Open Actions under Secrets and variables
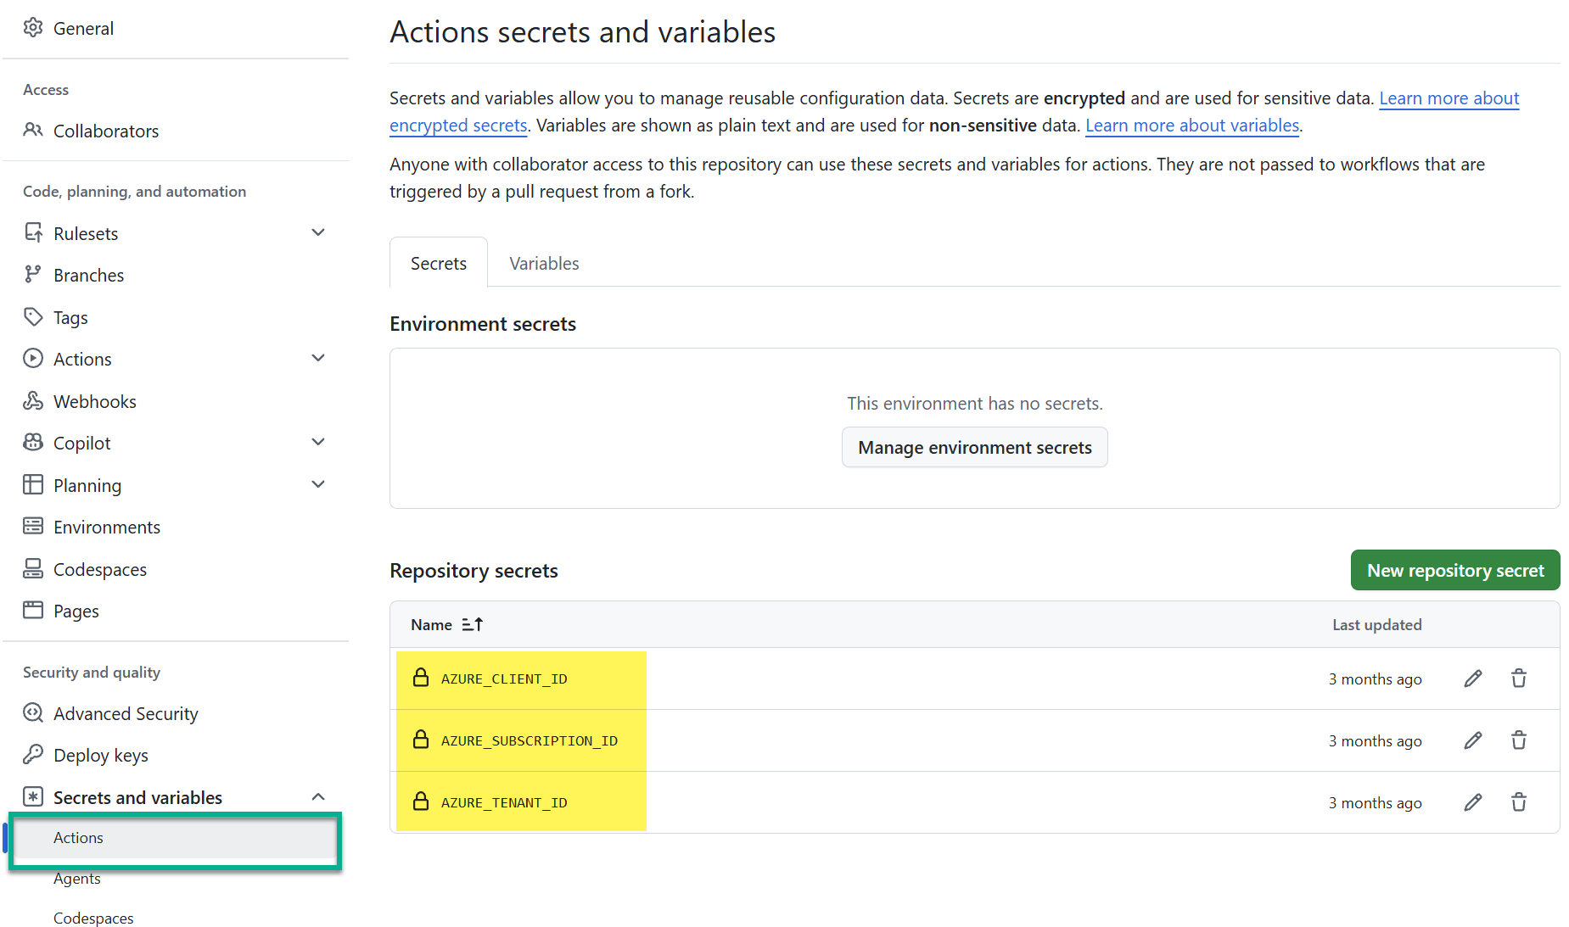This screenshot has width=1569, height=927. pos(175,838)
